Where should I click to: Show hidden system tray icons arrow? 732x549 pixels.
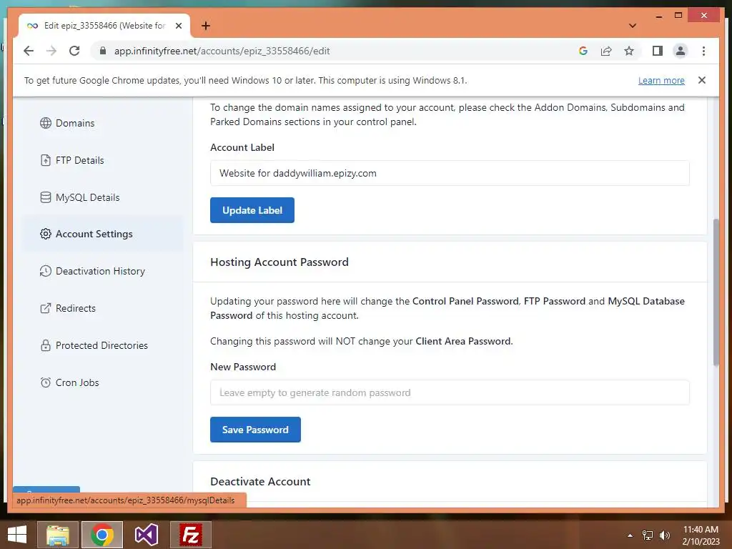click(630, 535)
